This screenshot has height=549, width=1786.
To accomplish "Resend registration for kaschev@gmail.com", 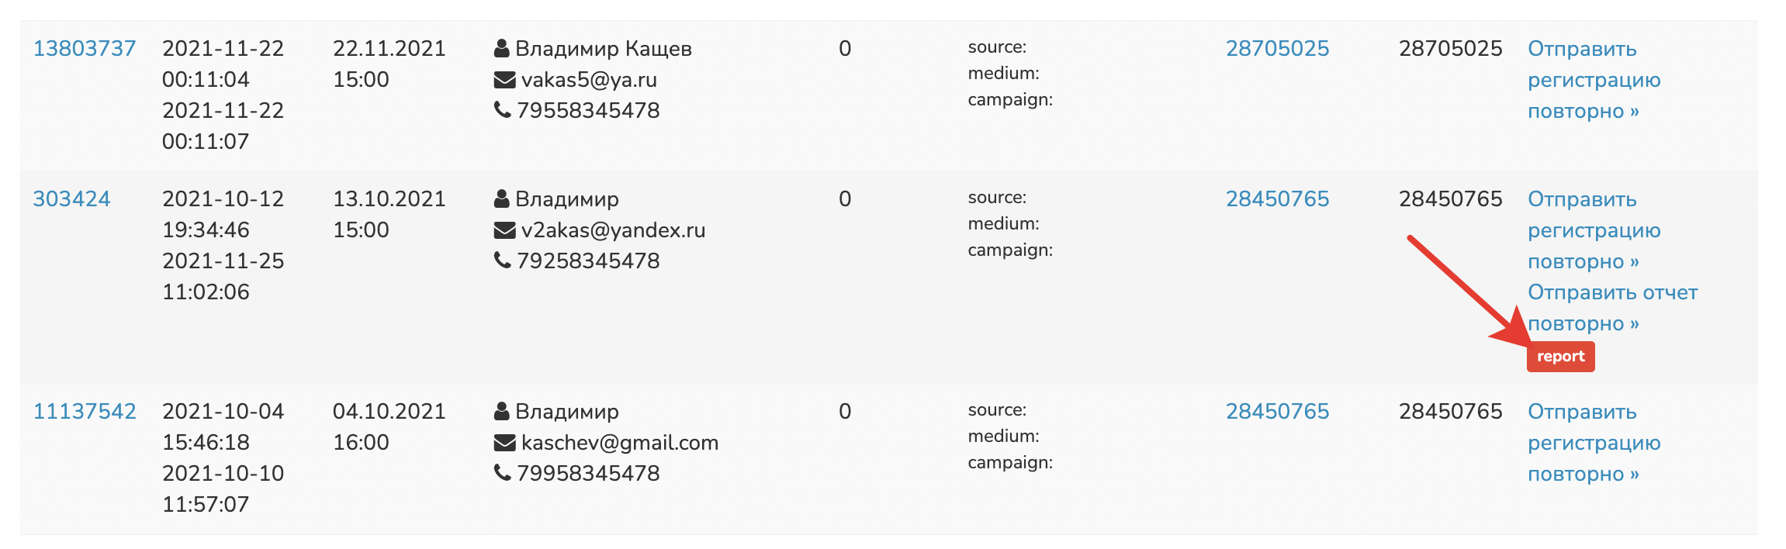I will 1594,443.
